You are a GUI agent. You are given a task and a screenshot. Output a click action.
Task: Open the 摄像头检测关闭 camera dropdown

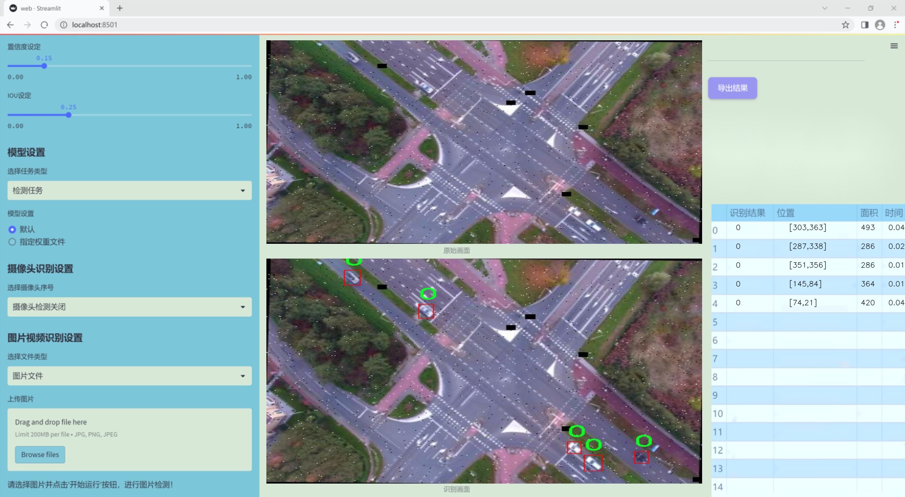point(129,307)
